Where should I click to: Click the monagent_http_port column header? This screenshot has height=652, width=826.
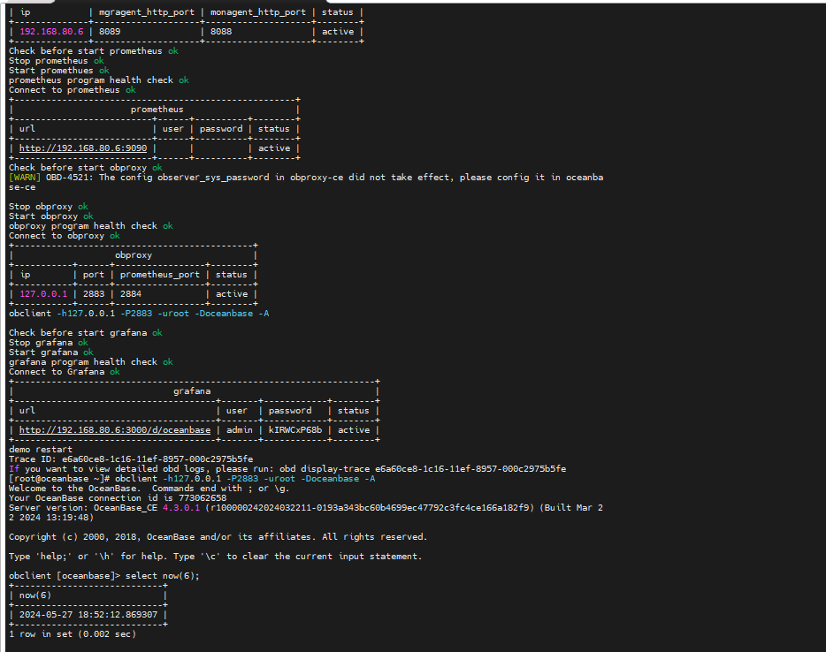click(x=258, y=12)
